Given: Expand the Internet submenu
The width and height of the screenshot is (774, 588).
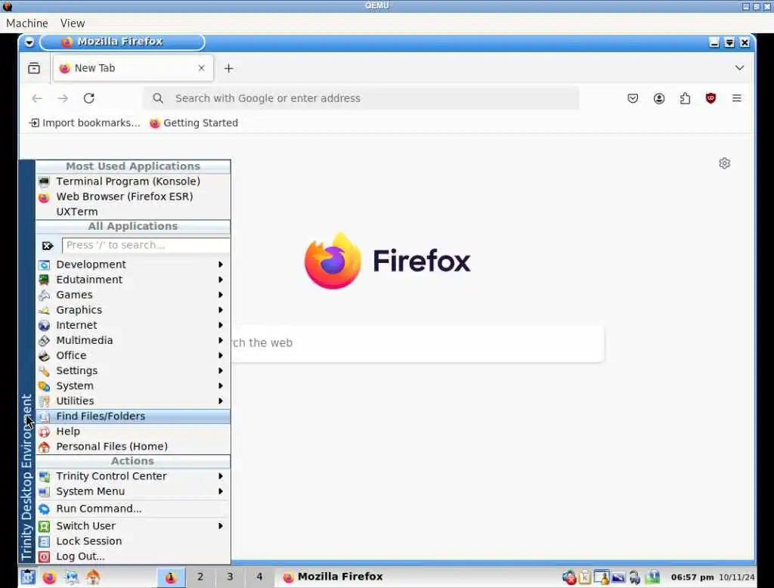Looking at the screenshot, I should (133, 325).
